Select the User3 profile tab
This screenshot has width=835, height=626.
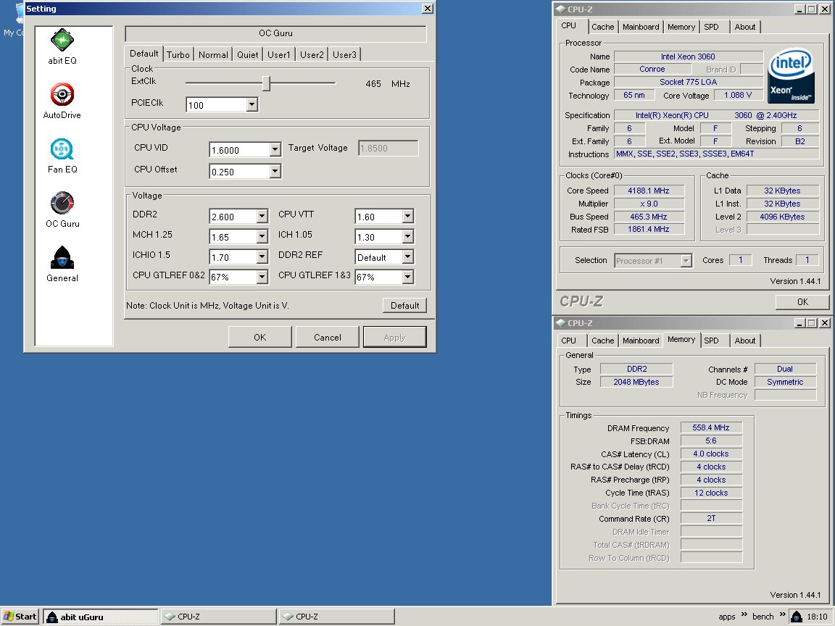344,54
